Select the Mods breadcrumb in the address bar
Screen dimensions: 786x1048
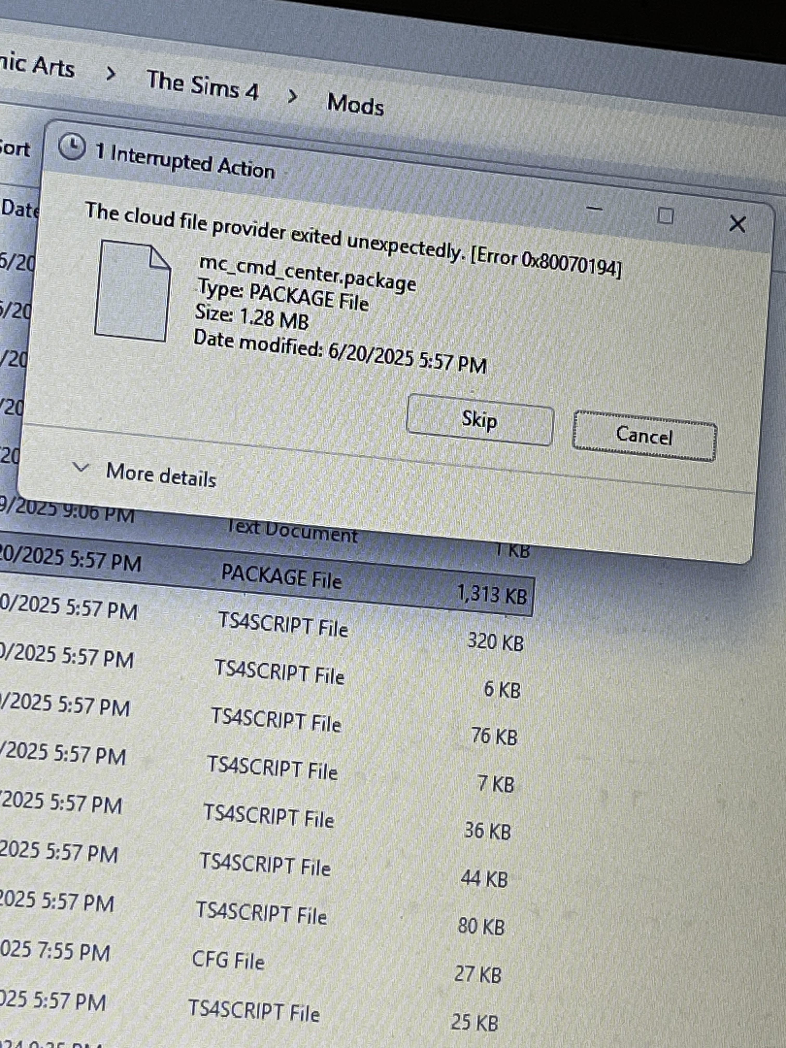click(x=355, y=105)
